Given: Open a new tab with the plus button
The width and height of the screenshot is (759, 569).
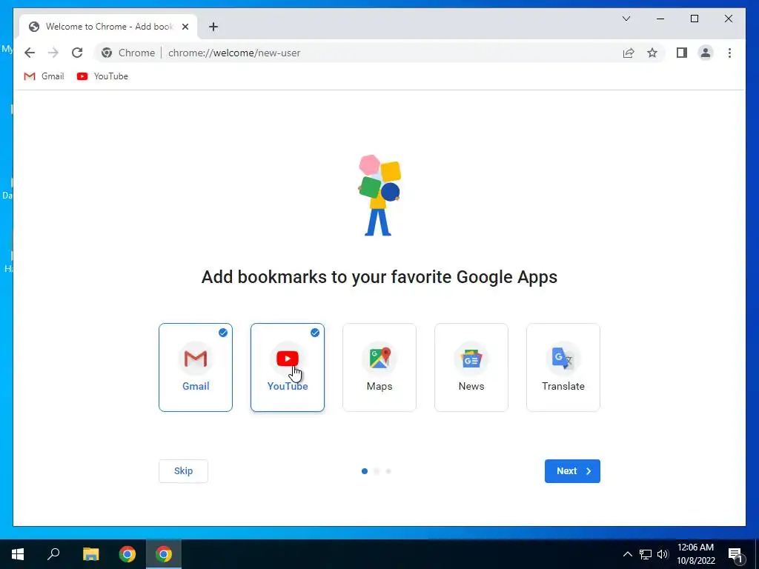Looking at the screenshot, I should [x=213, y=27].
